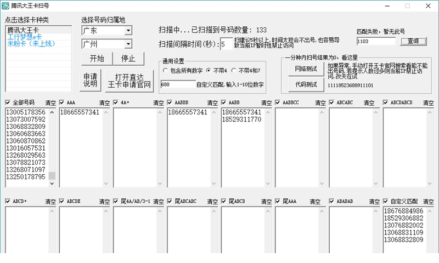Click 清空 next to AABBB

tap(212, 103)
